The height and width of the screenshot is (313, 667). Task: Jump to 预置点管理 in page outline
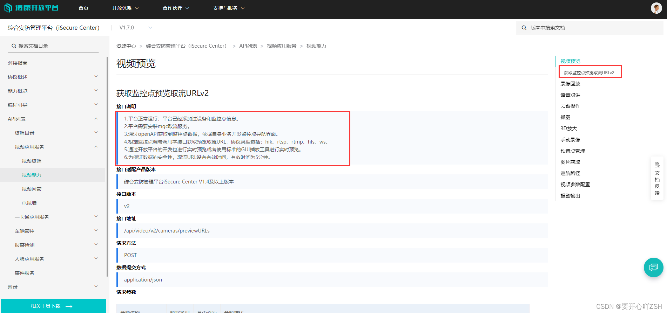(x=573, y=151)
